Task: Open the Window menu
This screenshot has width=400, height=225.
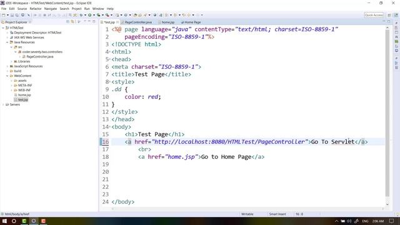Action: coord(98,9)
